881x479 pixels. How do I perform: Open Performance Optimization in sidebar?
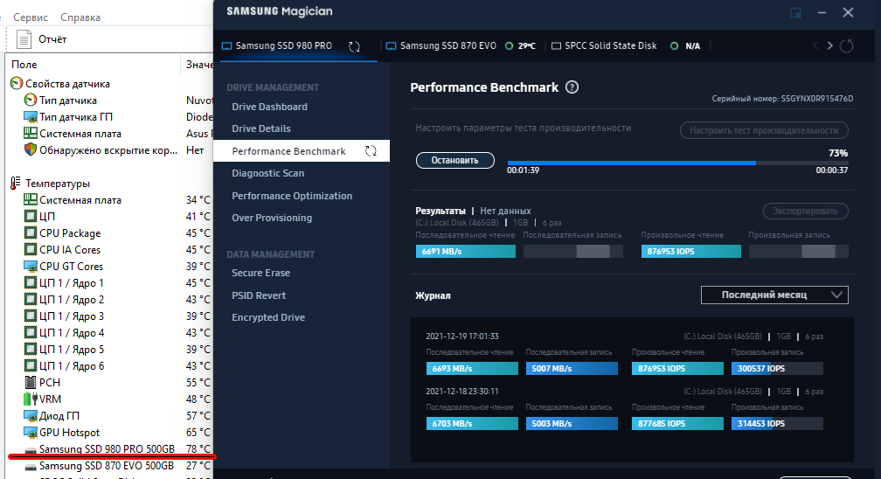click(292, 196)
